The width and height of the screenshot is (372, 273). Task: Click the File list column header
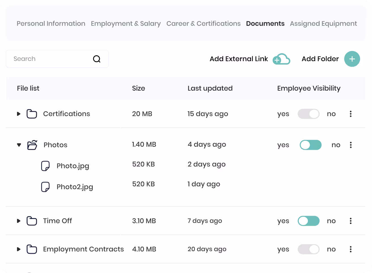coord(28,88)
